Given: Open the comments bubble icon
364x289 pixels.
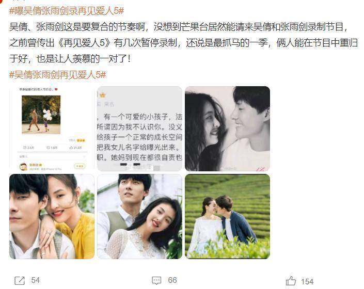Looking at the screenshot, I should (156, 281).
